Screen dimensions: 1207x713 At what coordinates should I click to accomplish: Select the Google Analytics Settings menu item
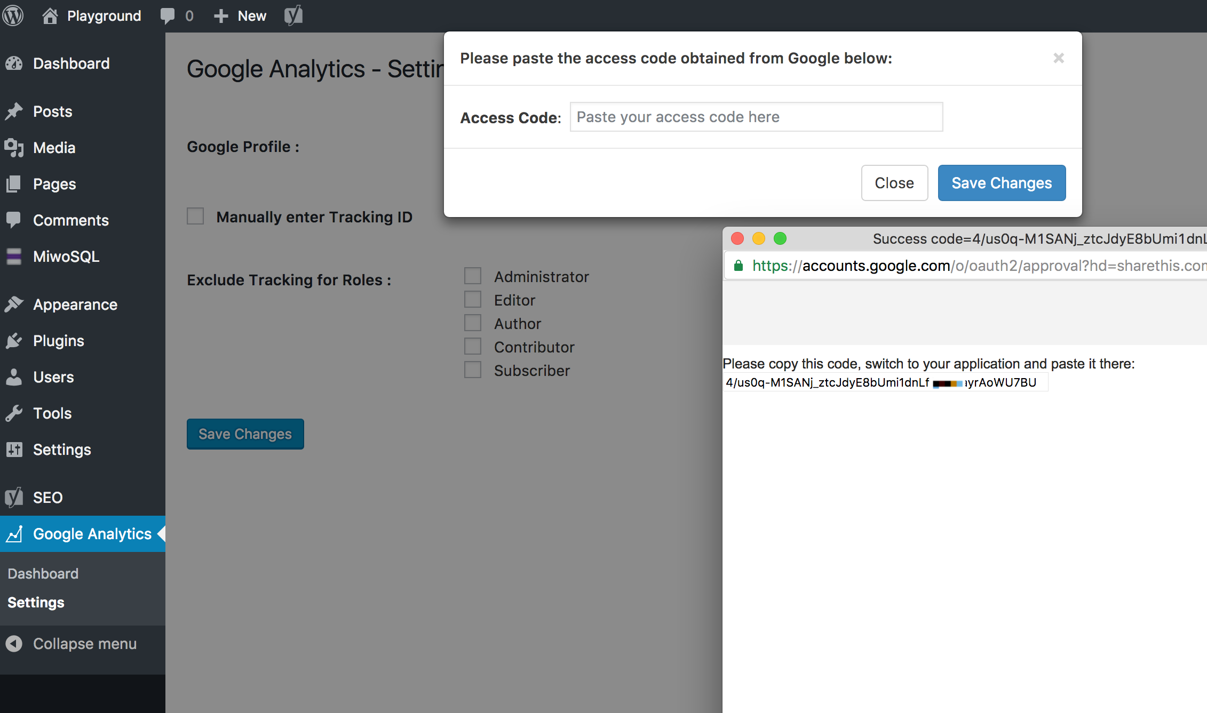pyautogui.click(x=36, y=603)
